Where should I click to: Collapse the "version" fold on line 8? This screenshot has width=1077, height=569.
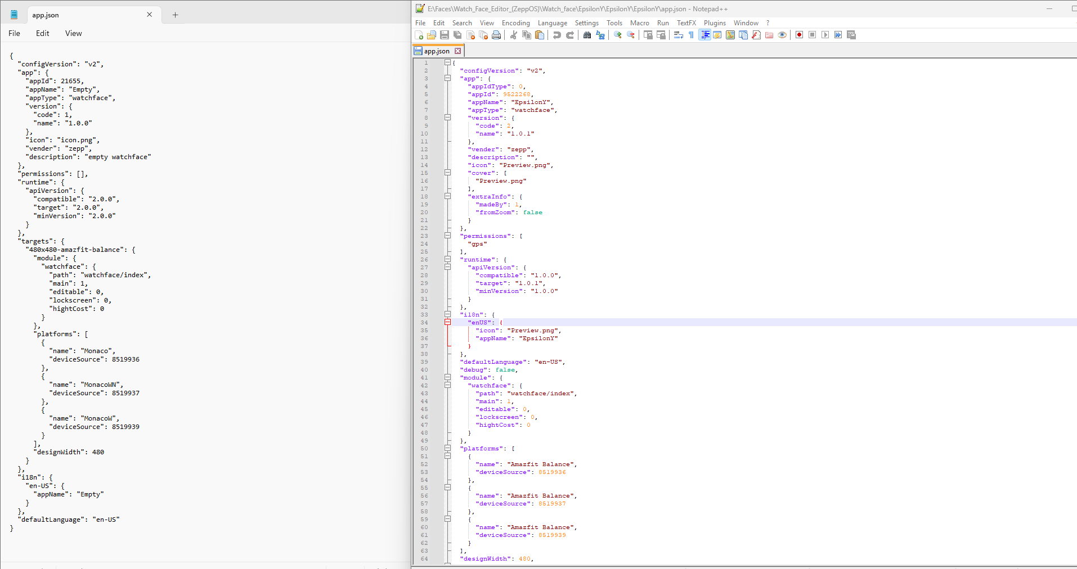[x=447, y=118]
